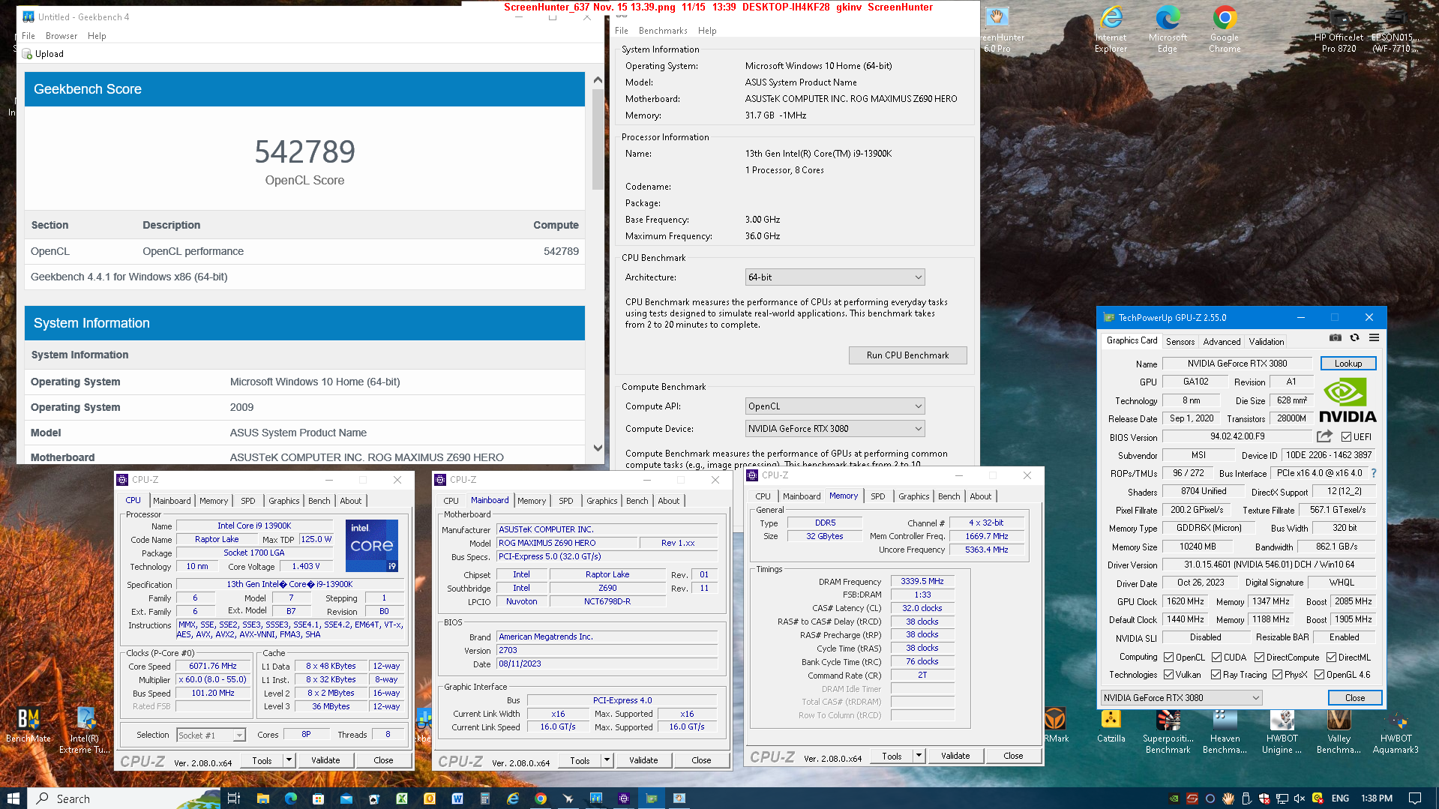Open Task View on the taskbar
Screen dimensions: 1439x809
(233, 799)
